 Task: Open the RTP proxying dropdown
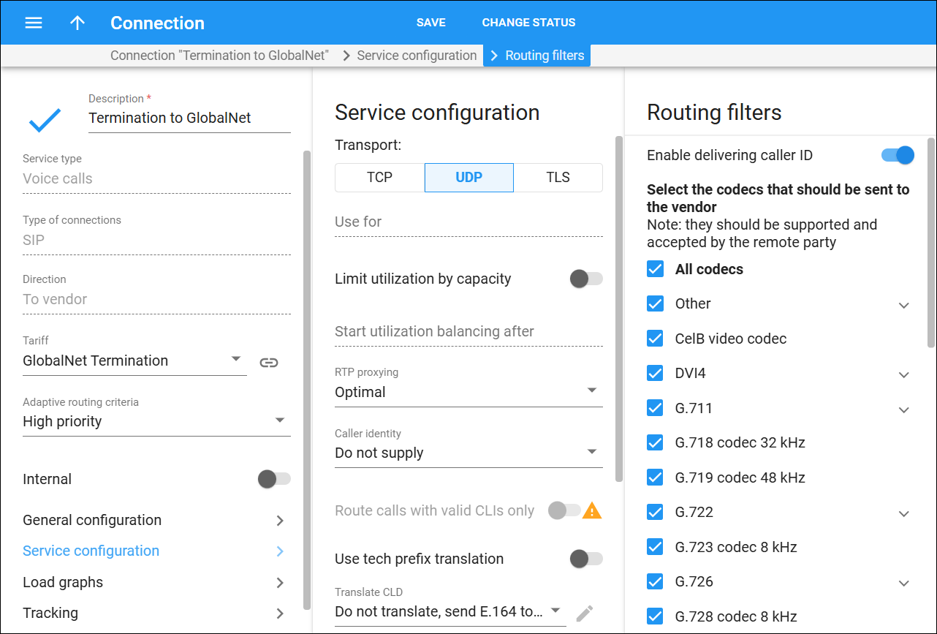point(468,392)
